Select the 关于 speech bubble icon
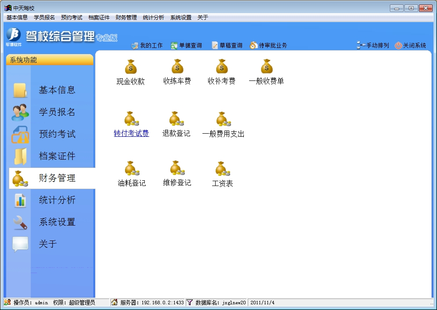This screenshot has height=310, width=437. (20, 244)
